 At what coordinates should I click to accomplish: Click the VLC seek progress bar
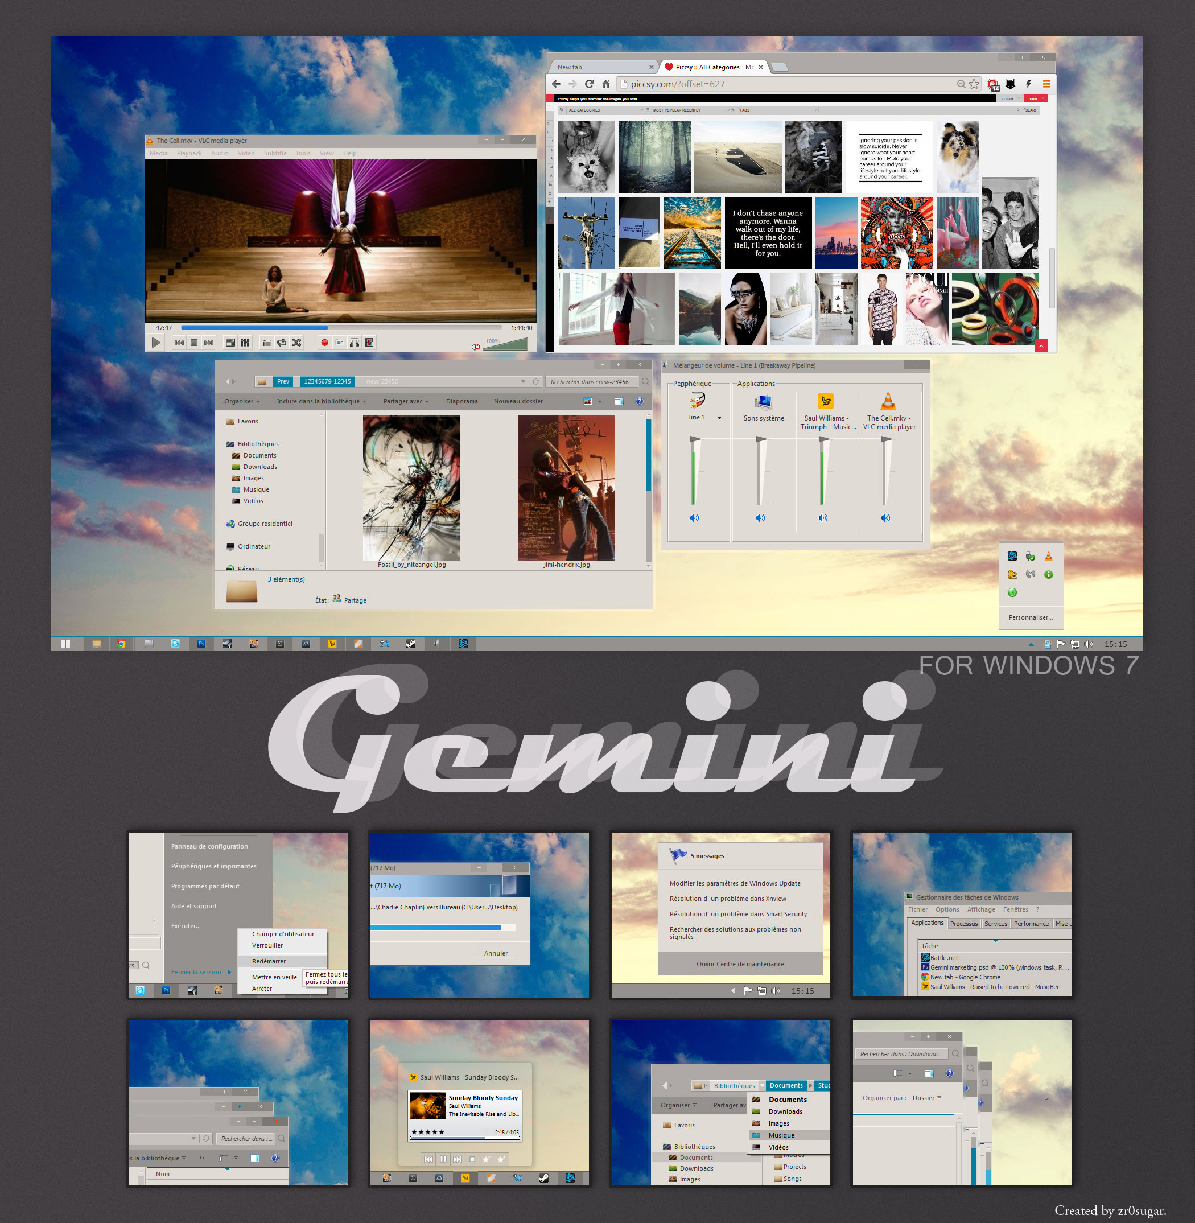point(341,328)
